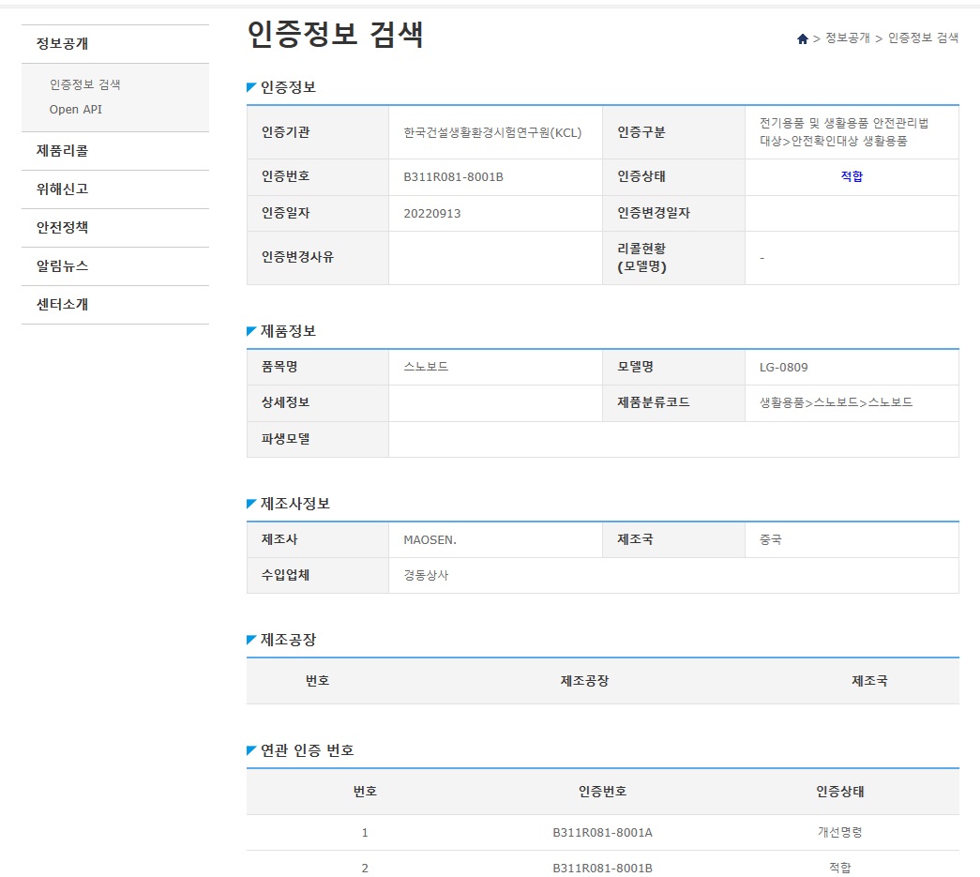Click the 인증기관 label cell
Screen dimensions: 980x877
pos(318,132)
